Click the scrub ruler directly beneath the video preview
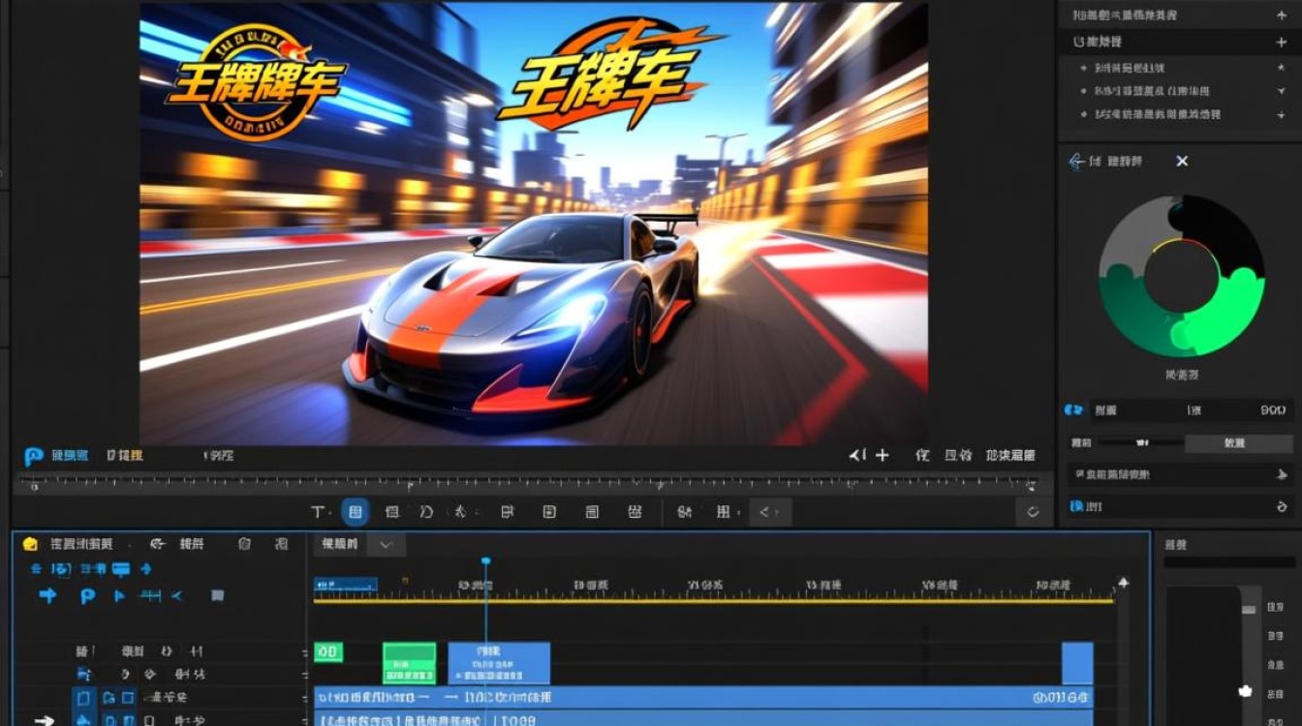Viewport: 1302px width, 726px height. [530, 482]
